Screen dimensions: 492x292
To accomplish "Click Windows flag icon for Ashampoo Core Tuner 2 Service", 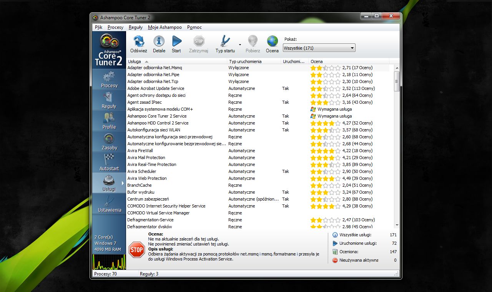I will click(x=313, y=116).
